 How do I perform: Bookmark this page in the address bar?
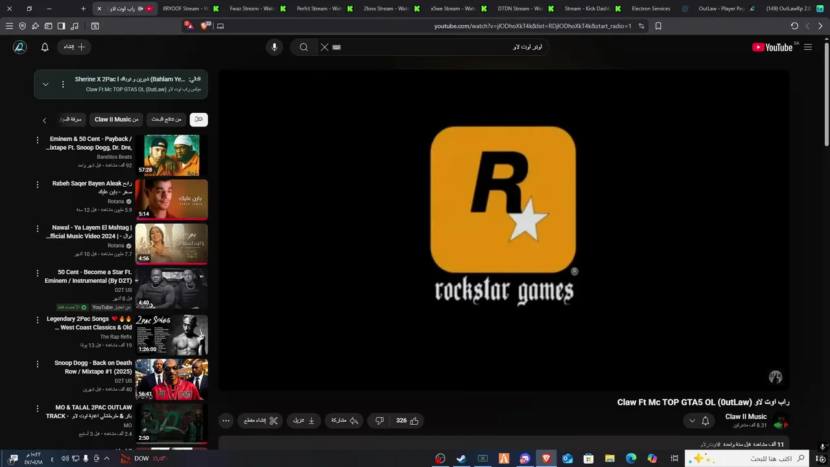point(658,26)
